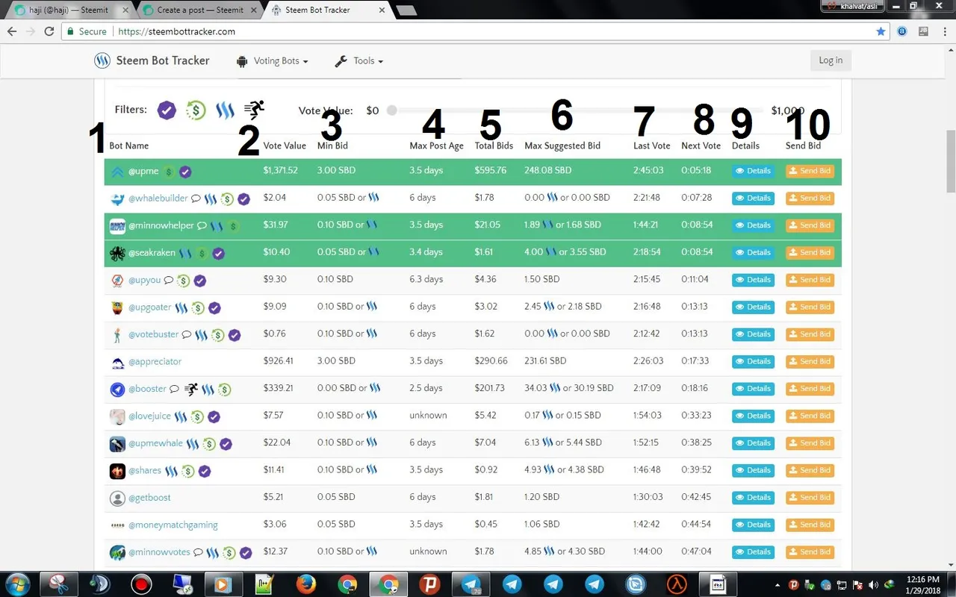Click Send Bid for @booster
The image size is (956, 597).
click(810, 389)
